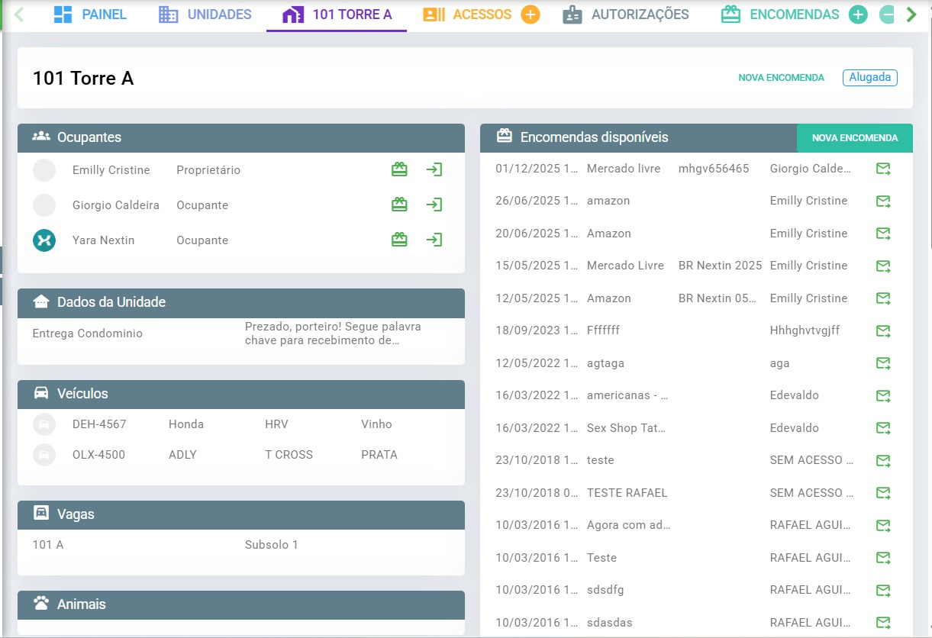932x638 pixels.
Task: Click entry arrow icon for Giorgio Caldeira
Action: pos(434,205)
